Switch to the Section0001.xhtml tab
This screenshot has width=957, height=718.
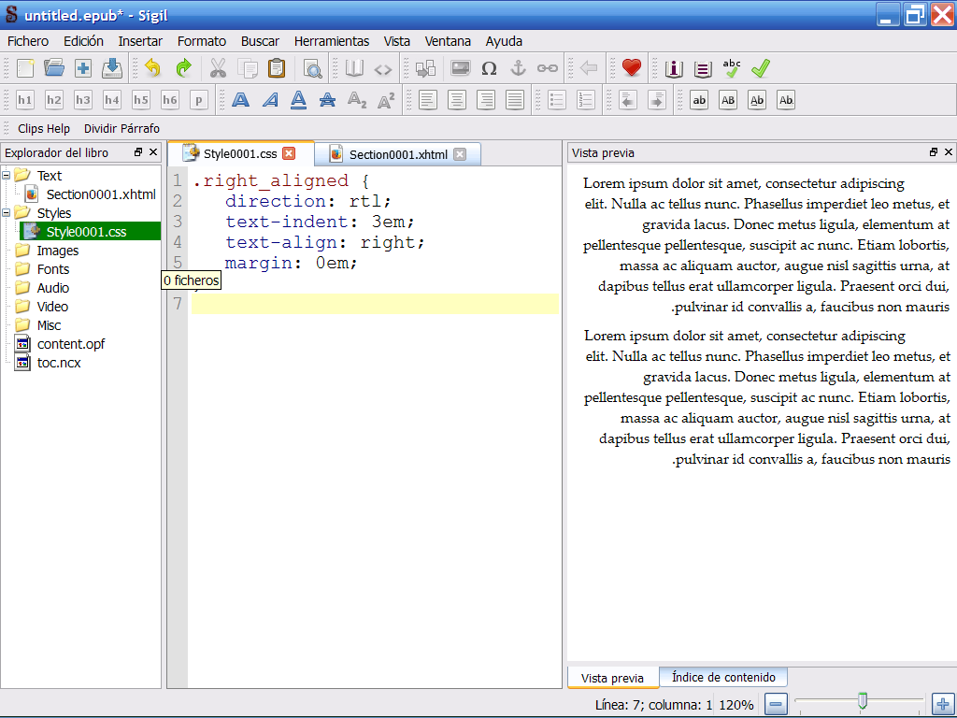coord(398,154)
